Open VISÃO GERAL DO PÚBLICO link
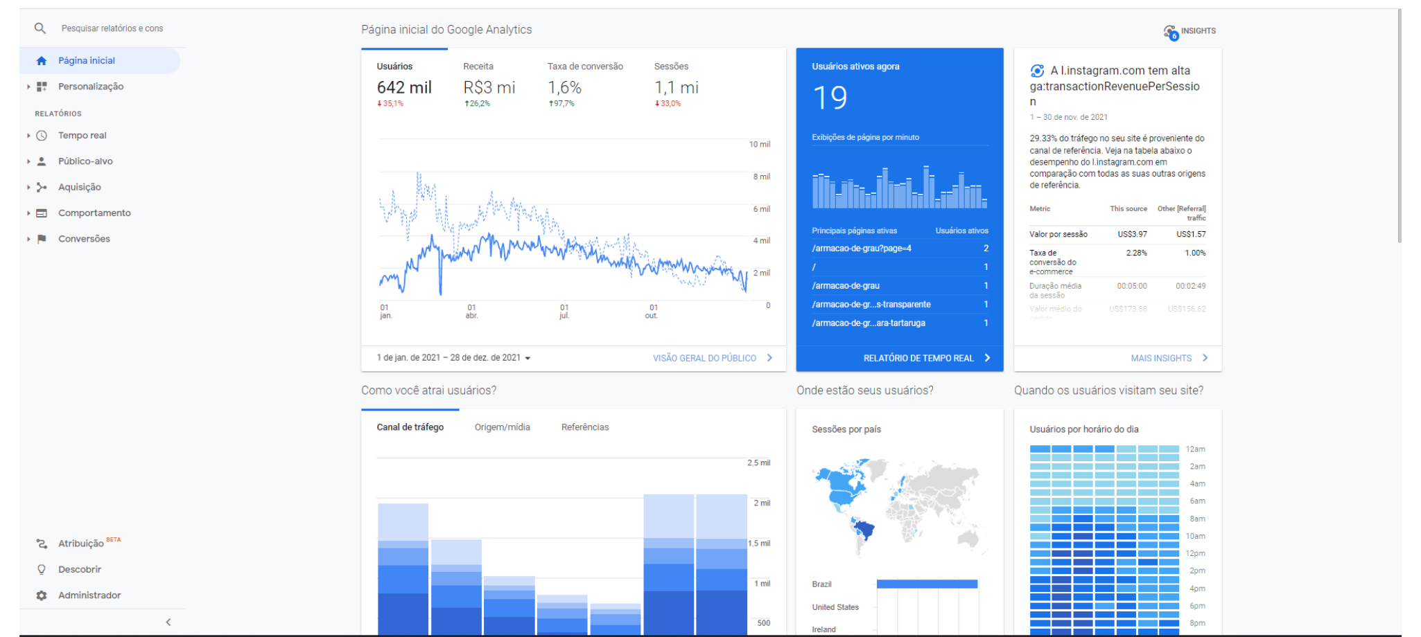Viewport: 1421px width, 637px height. point(704,358)
